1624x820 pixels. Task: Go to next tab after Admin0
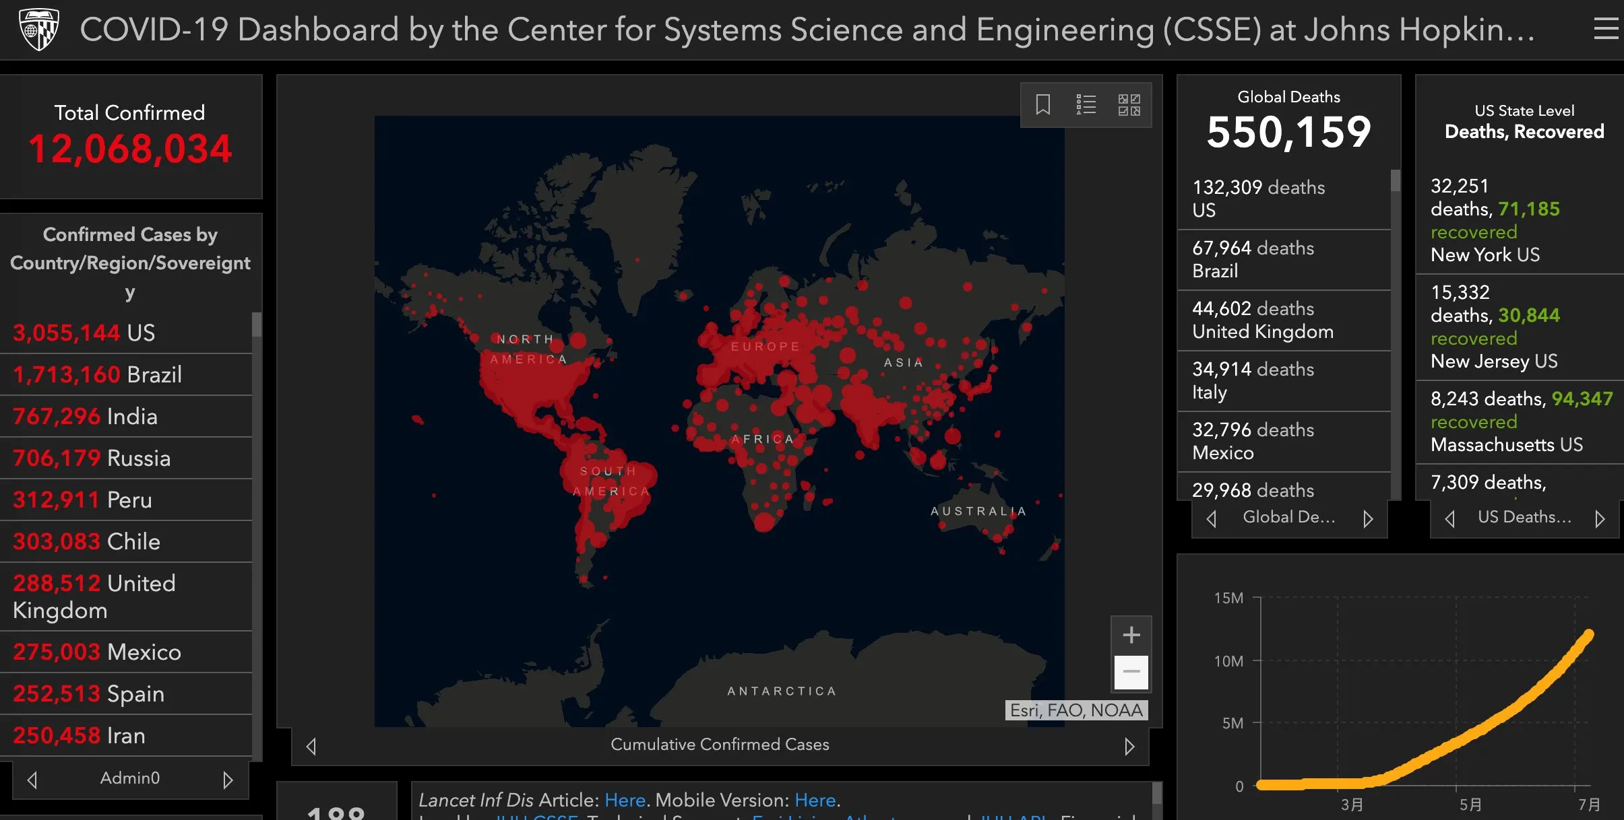(228, 780)
